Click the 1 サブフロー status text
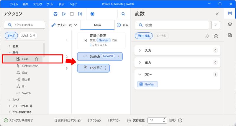This screenshot has height=126, width=236. 114,120
